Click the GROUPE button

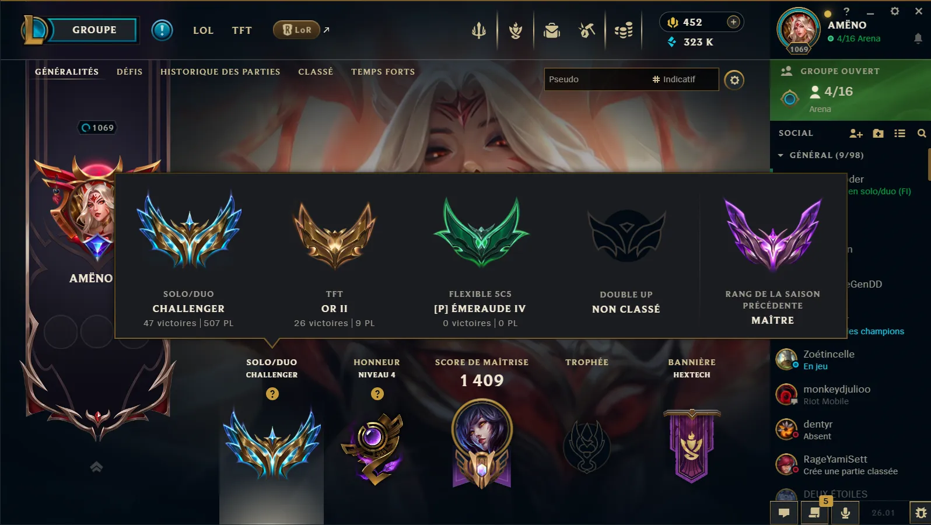(93, 30)
